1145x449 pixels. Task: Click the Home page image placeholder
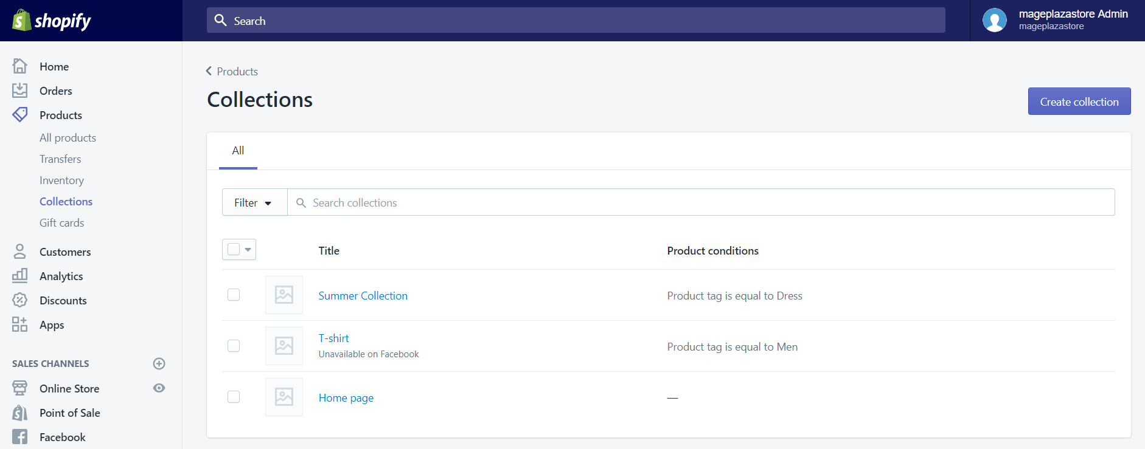pos(284,397)
